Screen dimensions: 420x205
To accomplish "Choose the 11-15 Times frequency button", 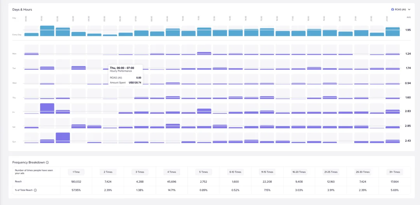I will click(267, 172).
